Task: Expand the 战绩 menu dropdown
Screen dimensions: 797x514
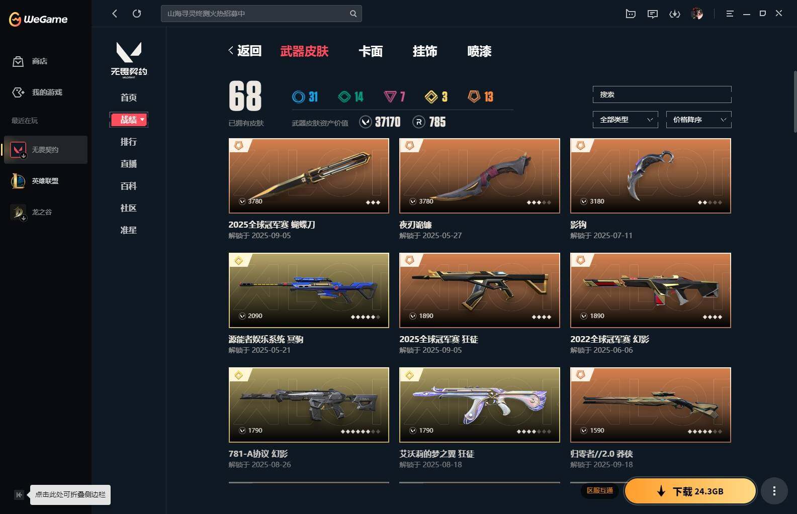Action: [x=129, y=120]
